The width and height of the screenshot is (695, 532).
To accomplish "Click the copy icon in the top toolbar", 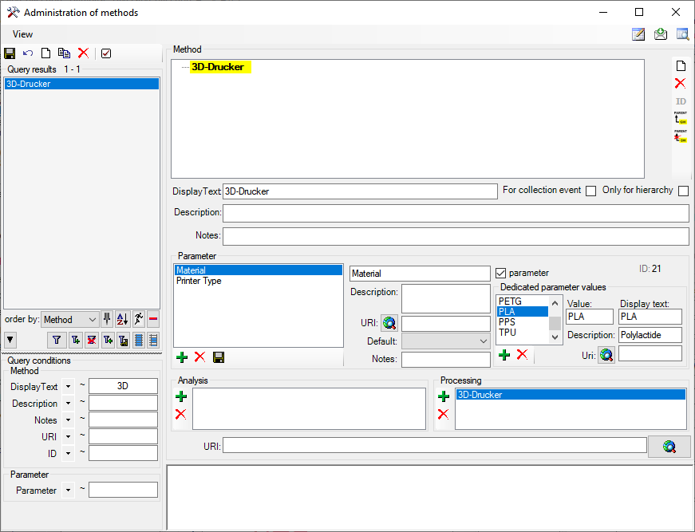I will (64, 53).
